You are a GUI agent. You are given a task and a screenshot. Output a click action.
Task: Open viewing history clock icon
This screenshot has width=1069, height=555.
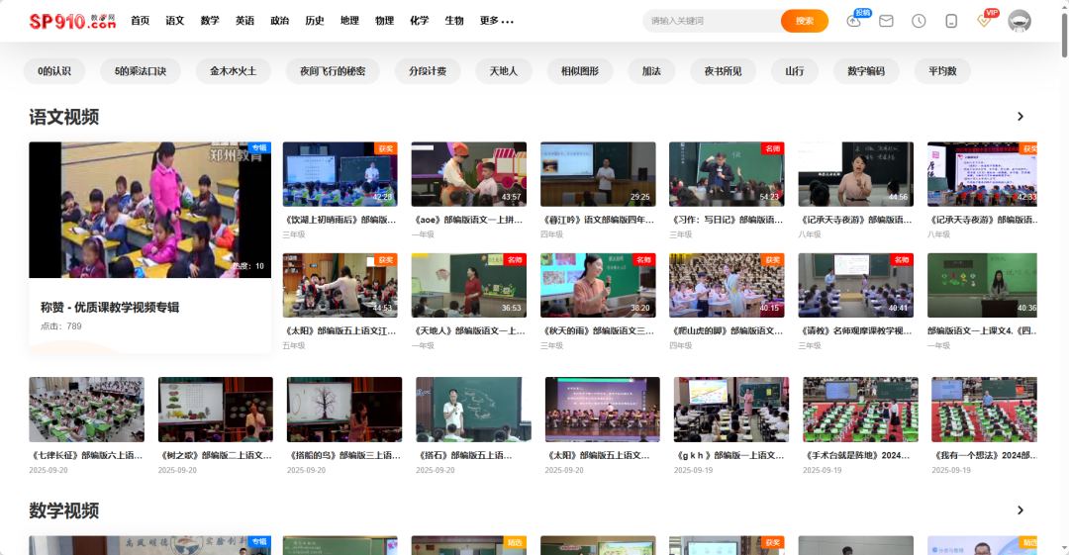click(919, 21)
